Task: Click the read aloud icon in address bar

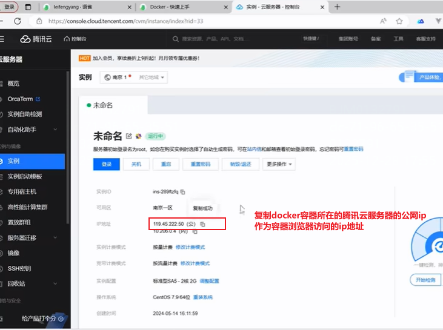Action: pos(383,21)
